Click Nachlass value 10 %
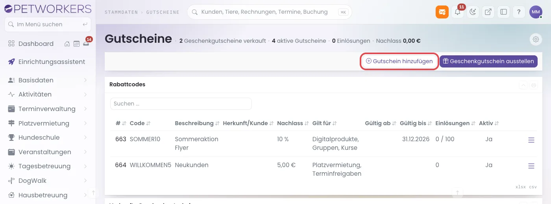 click(x=283, y=139)
